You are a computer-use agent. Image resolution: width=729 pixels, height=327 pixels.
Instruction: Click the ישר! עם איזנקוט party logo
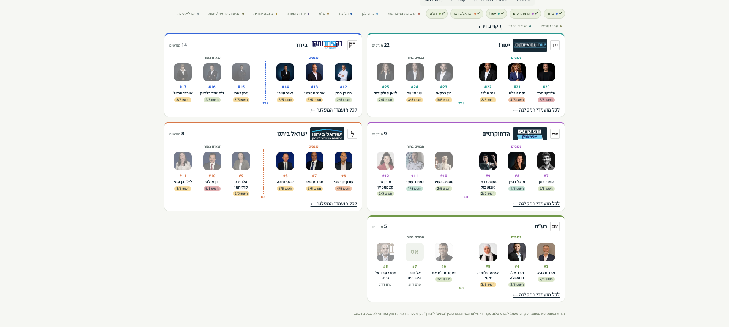point(530,45)
